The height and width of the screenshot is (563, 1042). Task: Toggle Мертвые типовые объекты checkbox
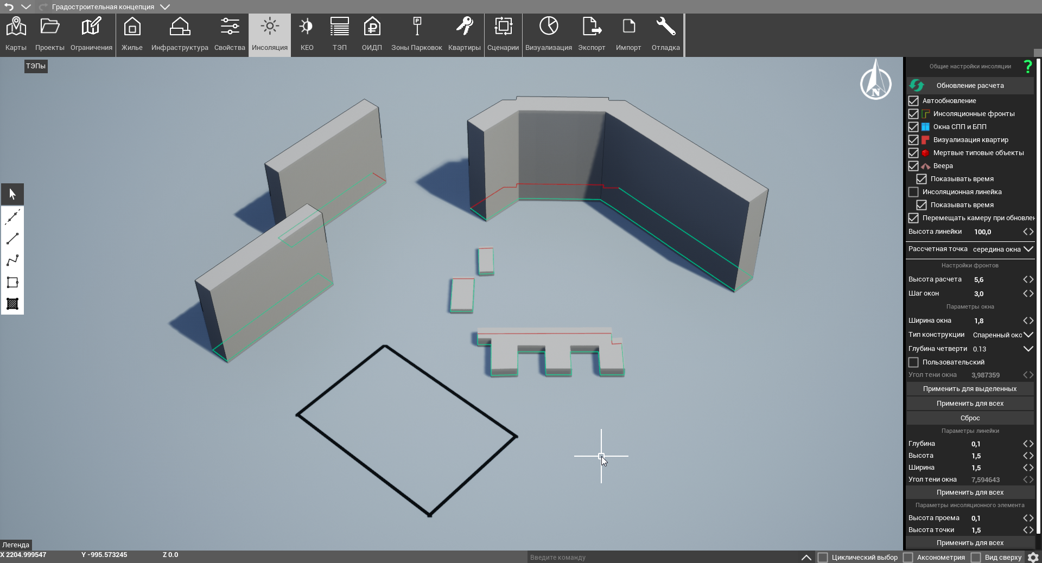tap(913, 153)
